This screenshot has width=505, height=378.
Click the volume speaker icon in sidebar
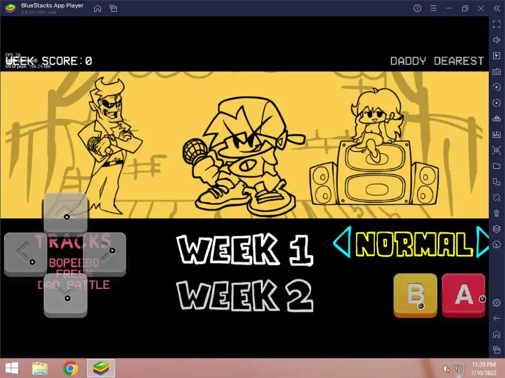point(496,40)
